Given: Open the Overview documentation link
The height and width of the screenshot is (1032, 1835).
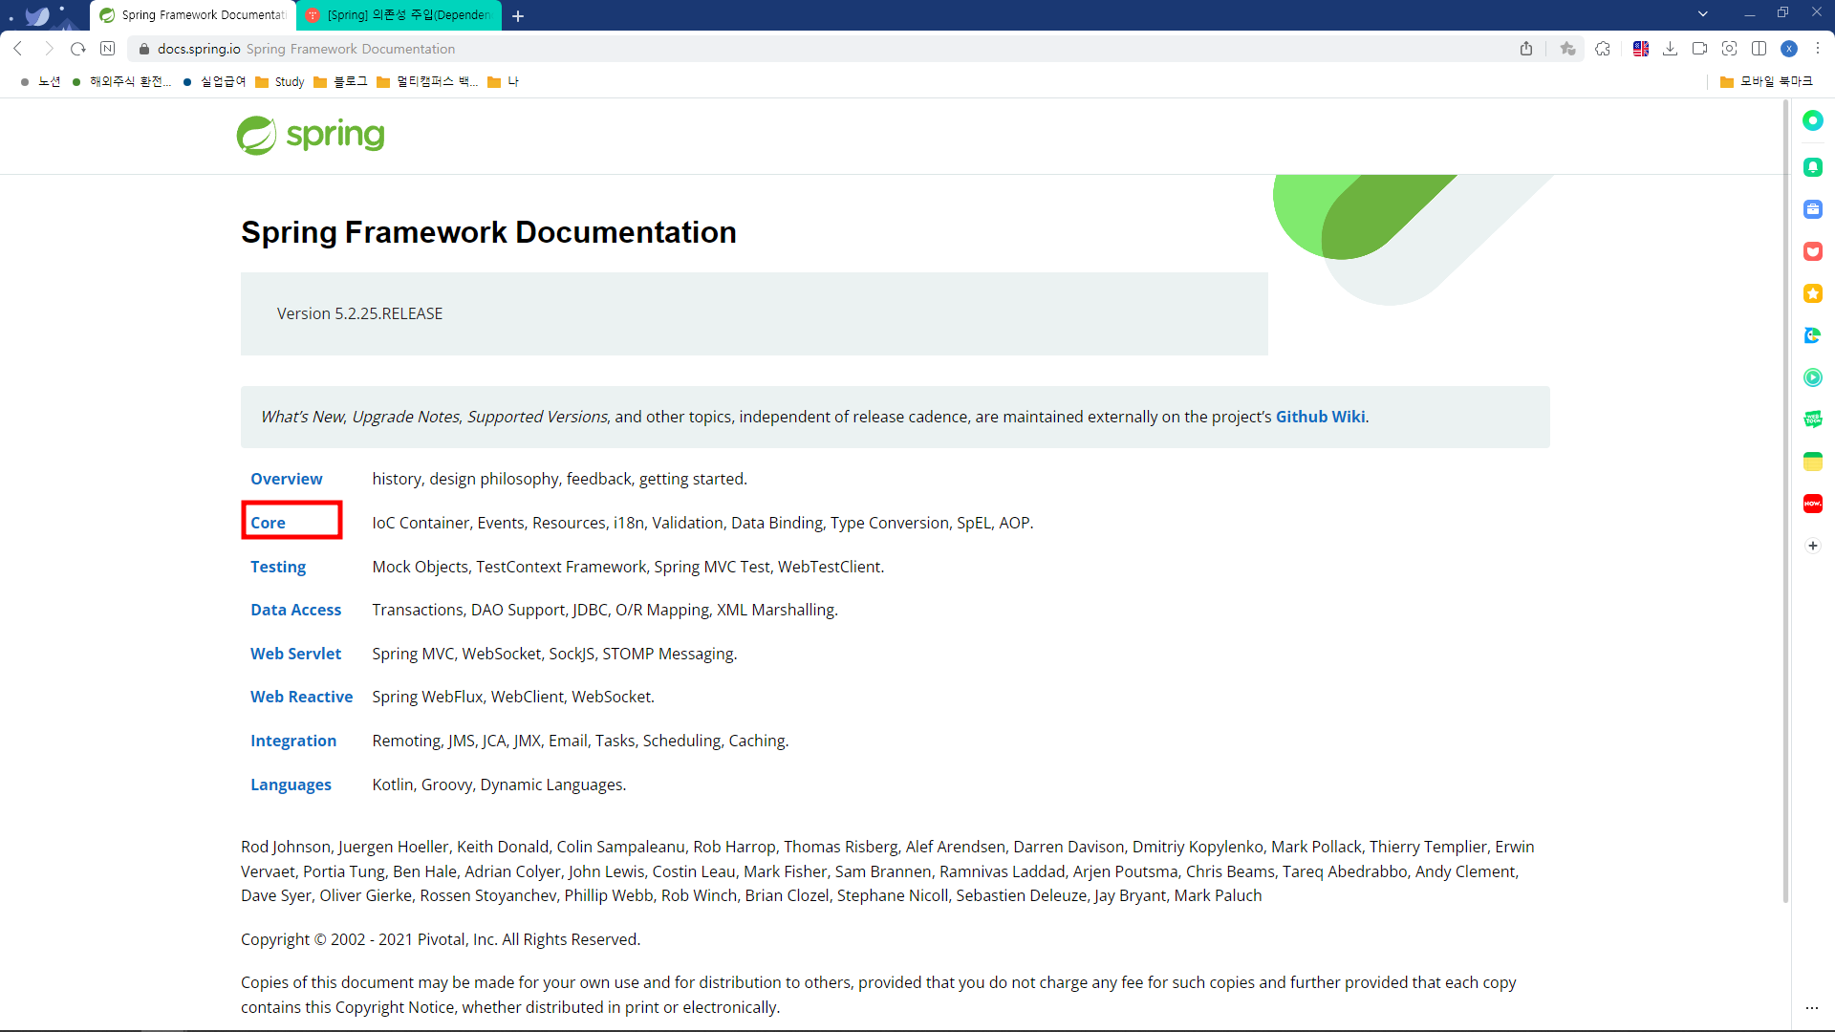Looking at the screenshot, I should 286,479.
